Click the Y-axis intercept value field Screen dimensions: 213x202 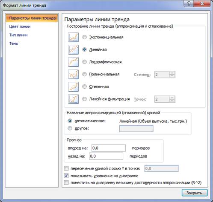(161, 168)
